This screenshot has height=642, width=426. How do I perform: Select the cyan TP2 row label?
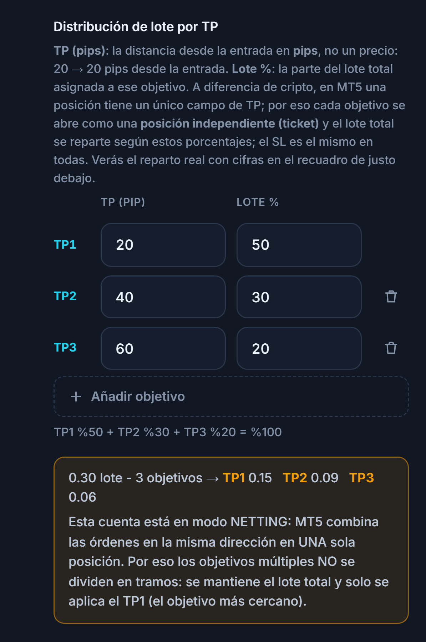point(65,296)
